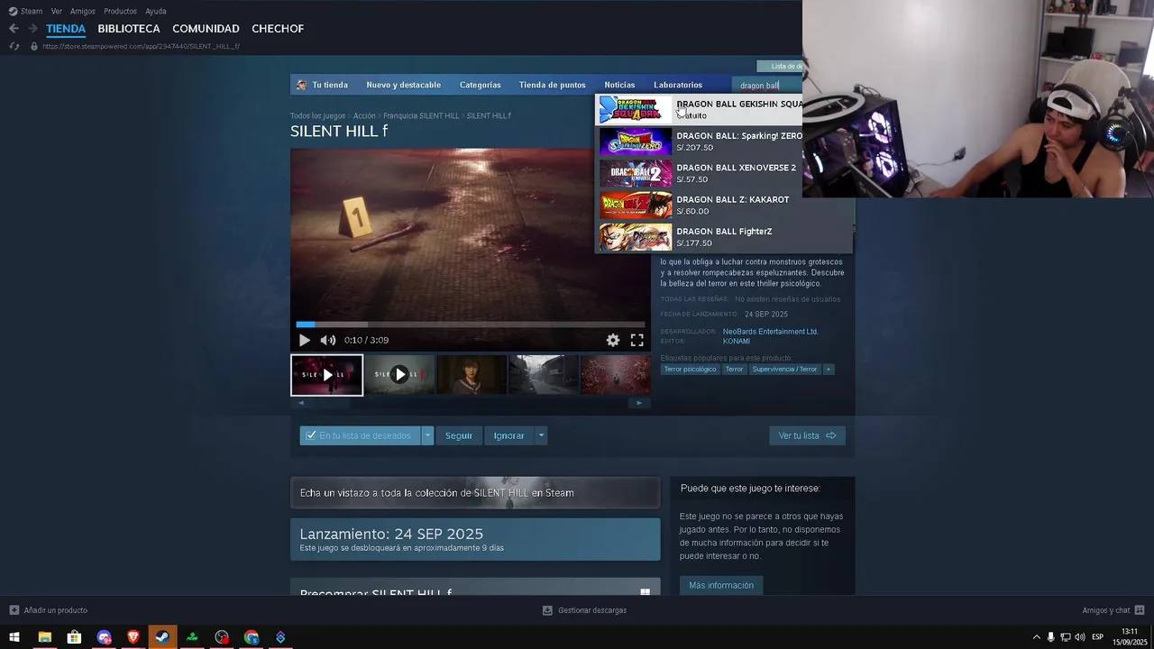Play the Silent Hill f trailer video
Screen dimensions: 1154x649
pyautogui.click(x=304, y=340)
